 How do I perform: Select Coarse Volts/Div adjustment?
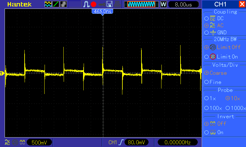click(216, 73)
